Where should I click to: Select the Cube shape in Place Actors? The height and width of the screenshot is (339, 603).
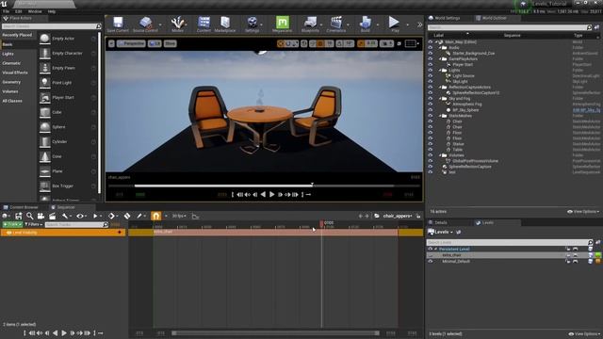tap(44, 112)
